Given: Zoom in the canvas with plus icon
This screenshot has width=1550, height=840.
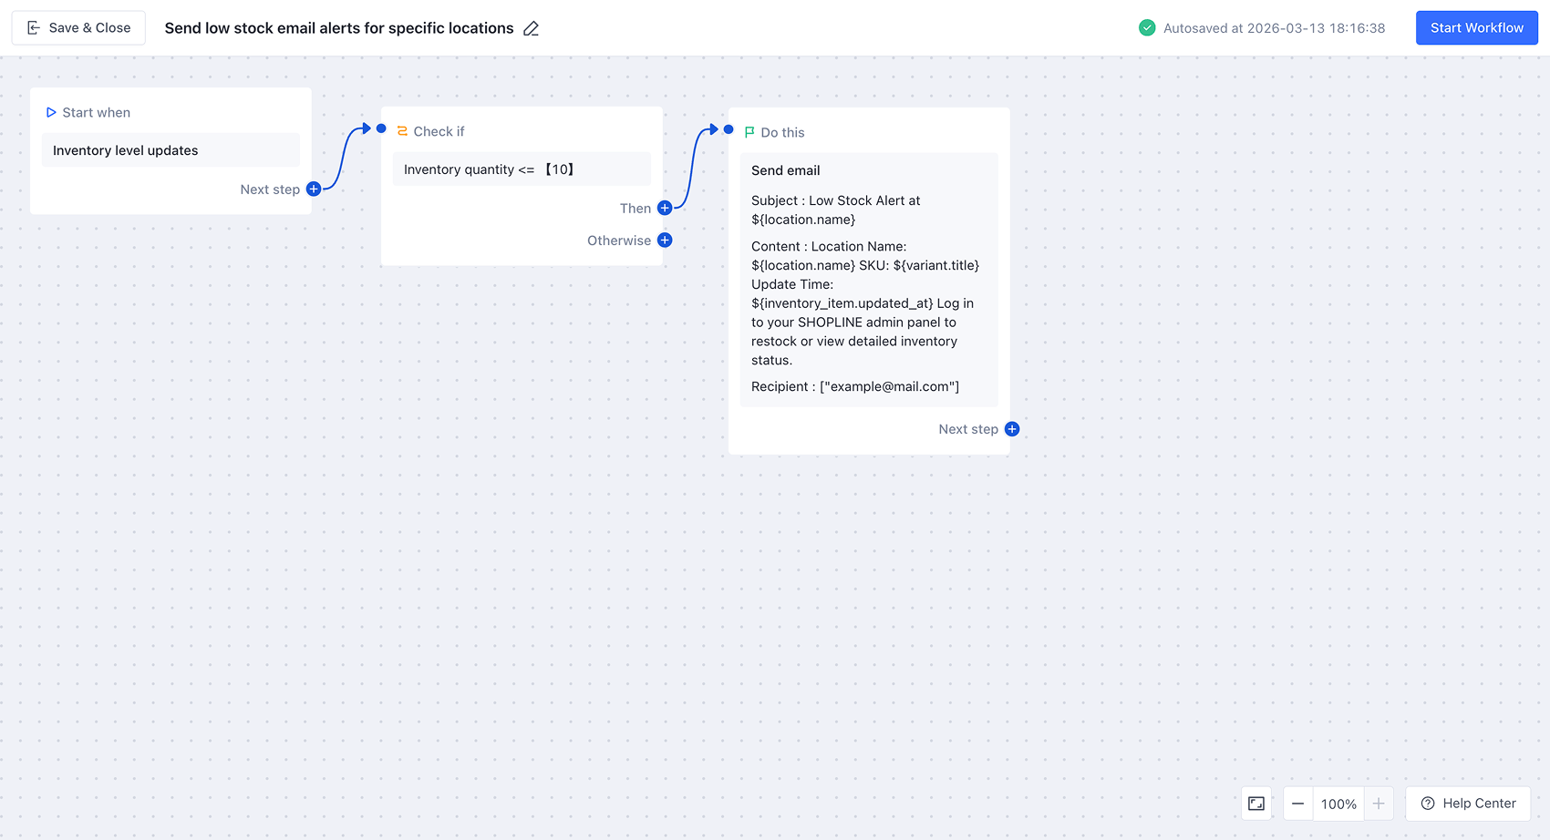Looking at the screenshot, I should coord(1379,804).
